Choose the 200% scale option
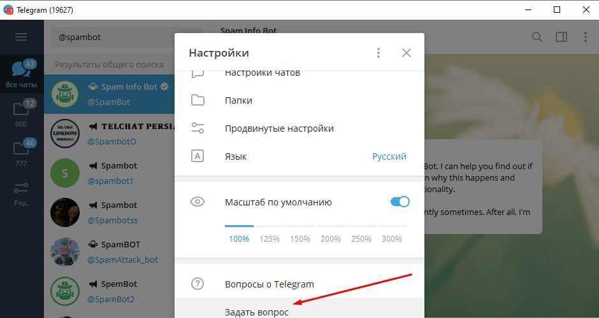The height and width of the screenshot is (318, 599). pos(331,238)
